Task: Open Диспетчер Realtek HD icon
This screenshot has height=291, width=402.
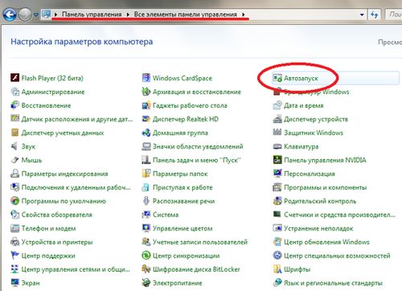Action: (146, 119)
